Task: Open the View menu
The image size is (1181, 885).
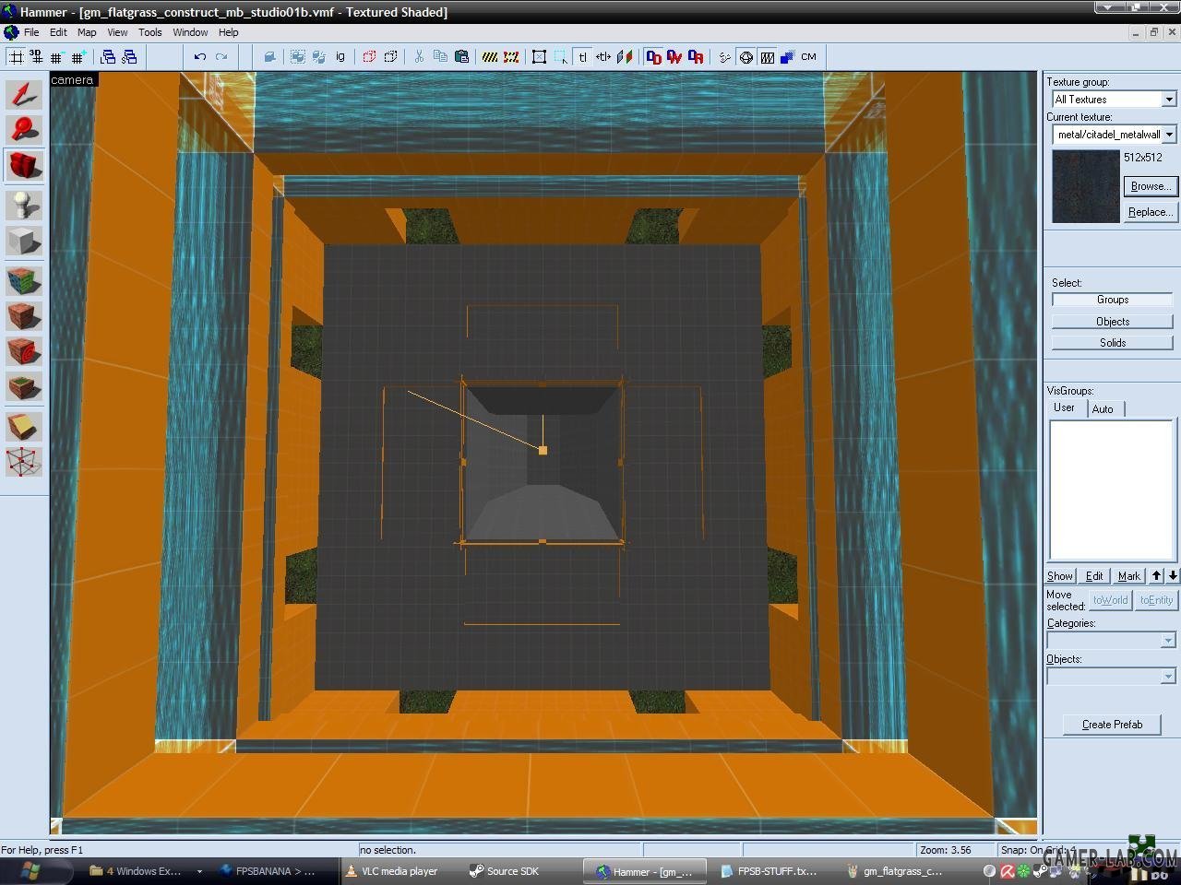Action: (x=117, y=32)
